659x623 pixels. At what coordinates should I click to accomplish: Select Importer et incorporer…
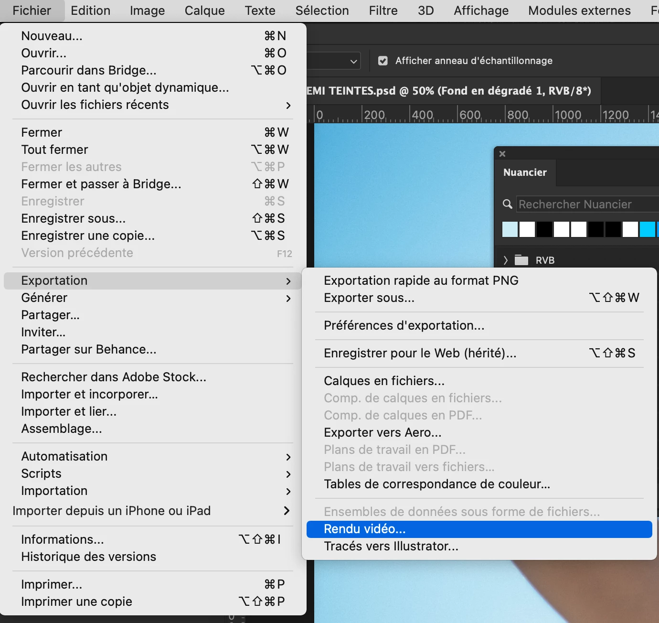pyautogui.click(x=153, y=394)
